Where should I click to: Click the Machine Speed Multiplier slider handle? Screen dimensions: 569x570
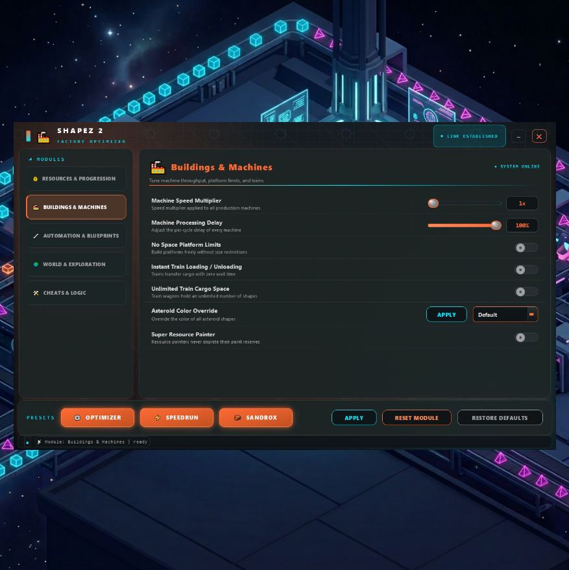click(433, 203)
